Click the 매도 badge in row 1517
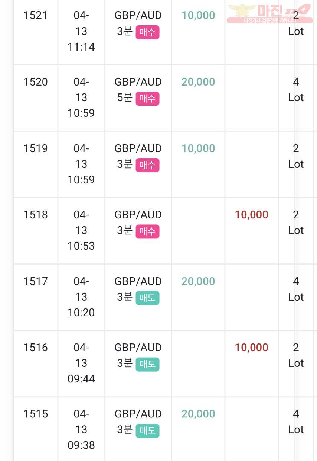The image size is (317, 461). [147, 298]
